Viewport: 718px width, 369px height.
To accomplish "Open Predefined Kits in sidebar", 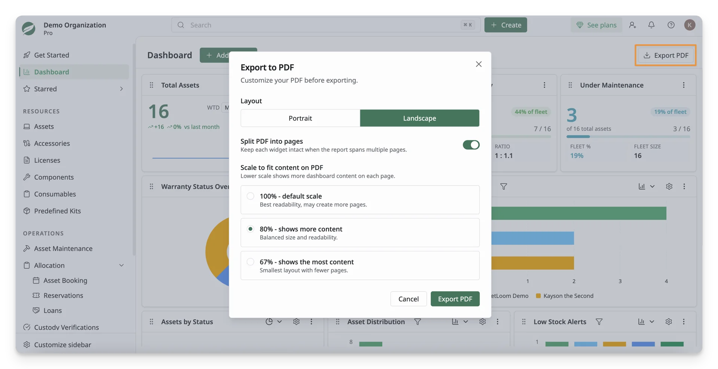I will [74, 211].
